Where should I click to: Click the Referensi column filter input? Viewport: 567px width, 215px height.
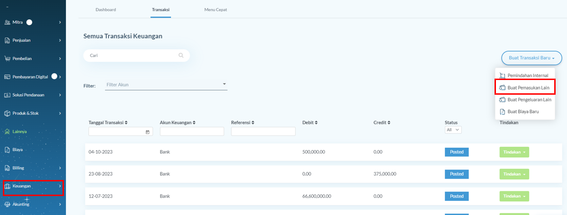coord(263,132)
